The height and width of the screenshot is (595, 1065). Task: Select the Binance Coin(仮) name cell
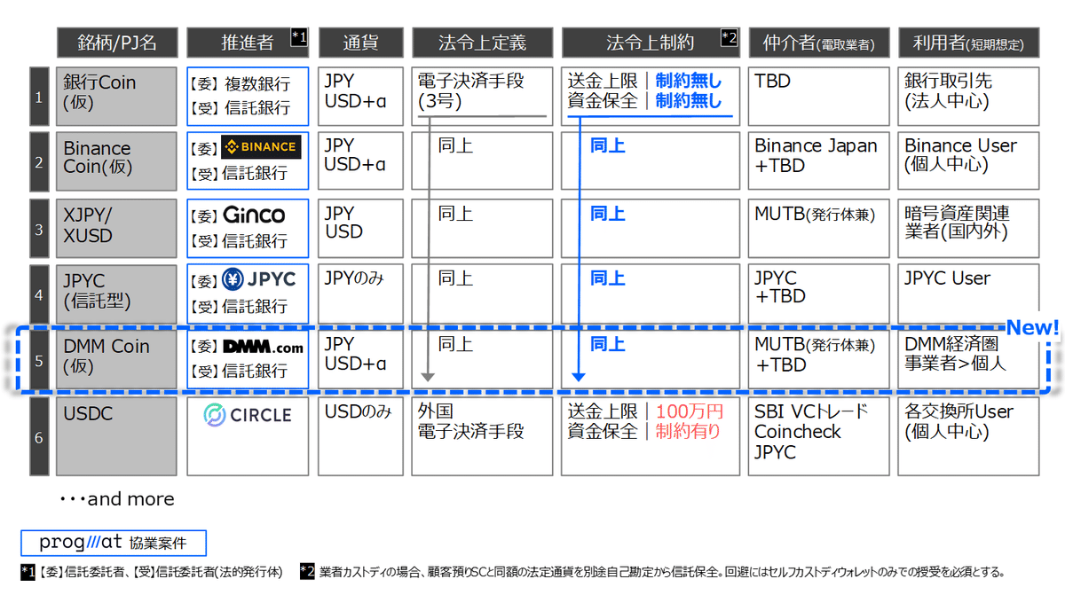click(x=116, y=161)
